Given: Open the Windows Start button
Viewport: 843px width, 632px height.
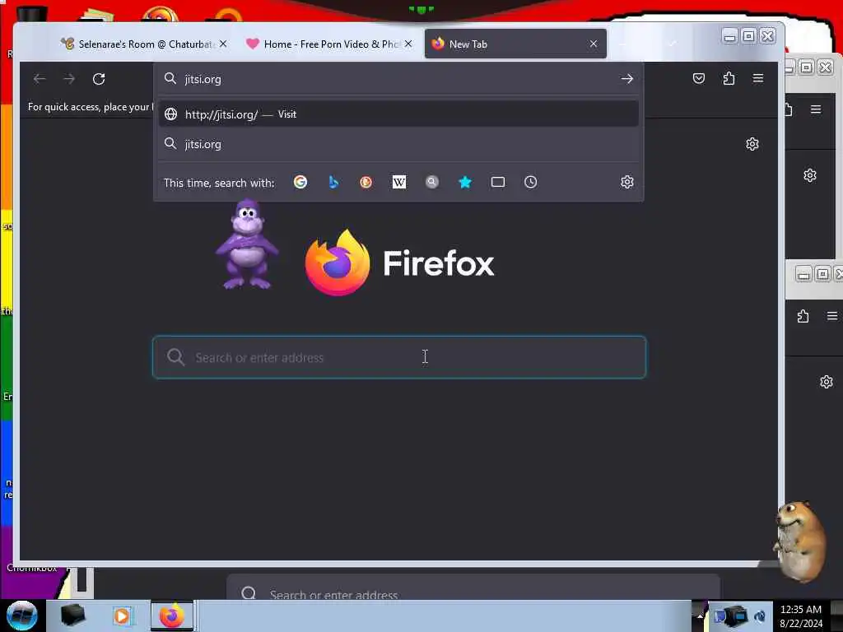Looking at the screenshot, I should click(x=21, y=616).
